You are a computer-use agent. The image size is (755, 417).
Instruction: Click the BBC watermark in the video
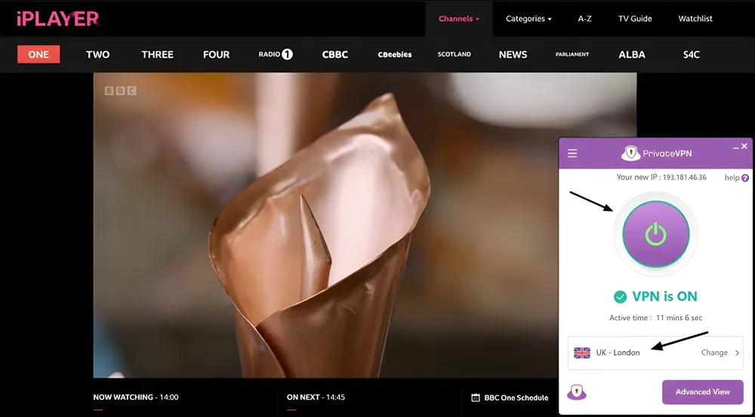120,91
